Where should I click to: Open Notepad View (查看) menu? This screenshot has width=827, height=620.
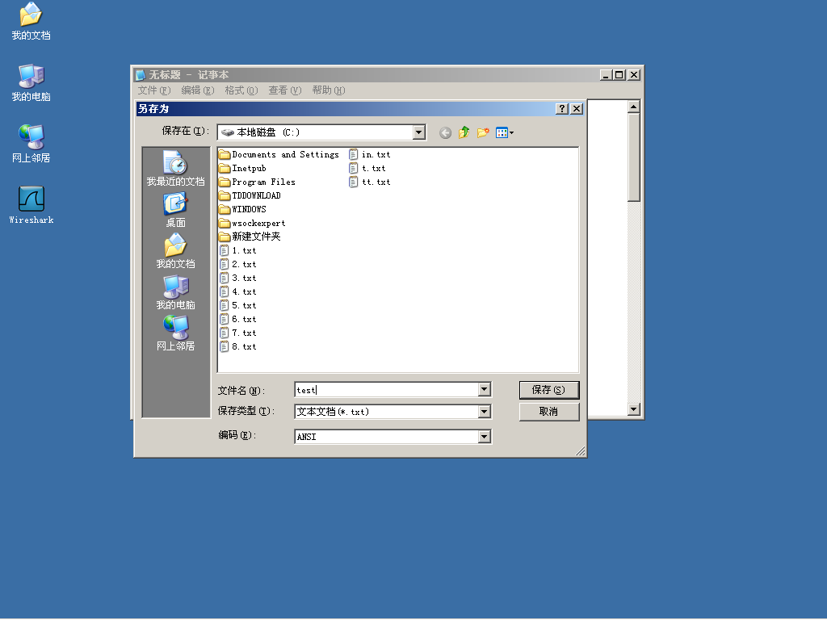[285, 90]
